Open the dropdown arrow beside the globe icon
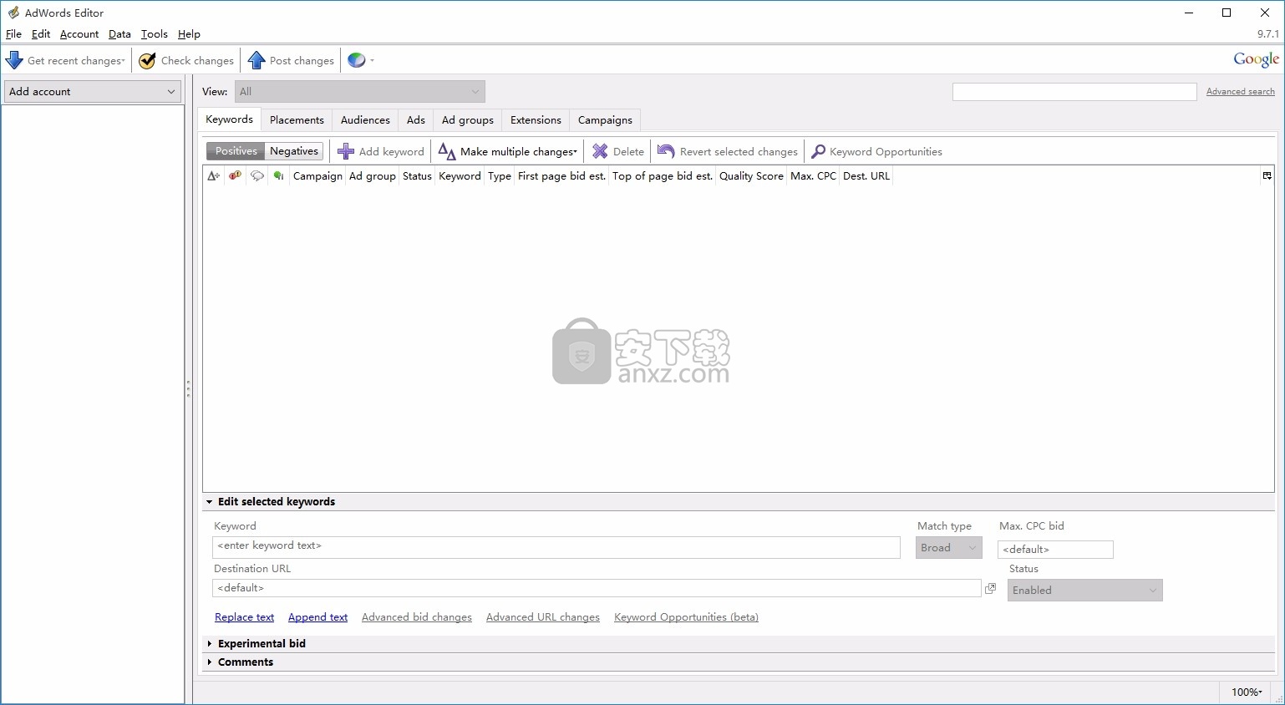 [x=372, y=60]
